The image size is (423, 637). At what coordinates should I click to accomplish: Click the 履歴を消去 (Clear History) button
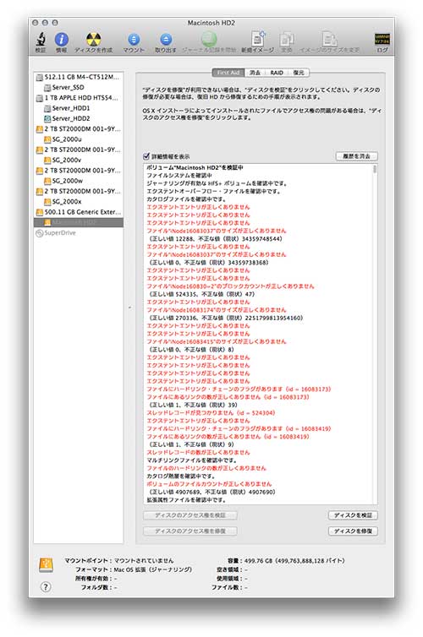click(x=357, y=156)
